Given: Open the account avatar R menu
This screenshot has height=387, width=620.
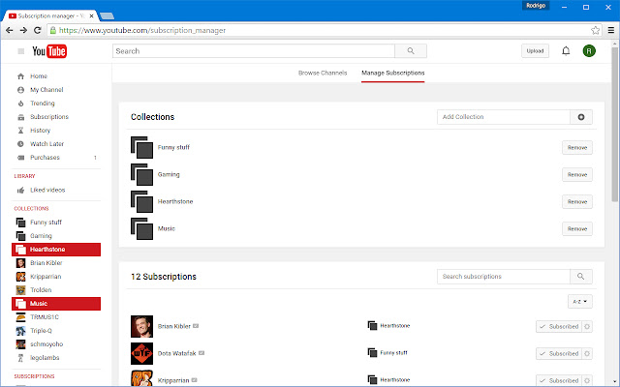Looking at the screenshot, I should pos(589,51).
